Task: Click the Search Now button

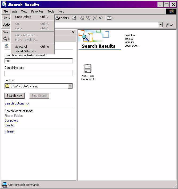Action: [x=14, y=96]
